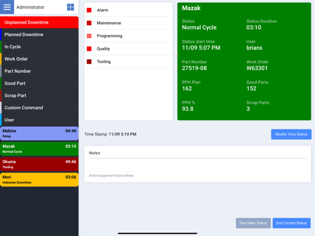Screen dimensions: 315x236
Task: Choose the Quality downtime reason
Action: tap(128, 49)
